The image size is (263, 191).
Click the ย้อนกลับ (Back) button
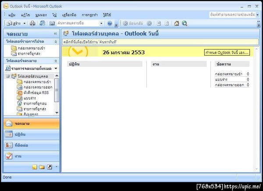pyautogui.click(x=133, y=23)
